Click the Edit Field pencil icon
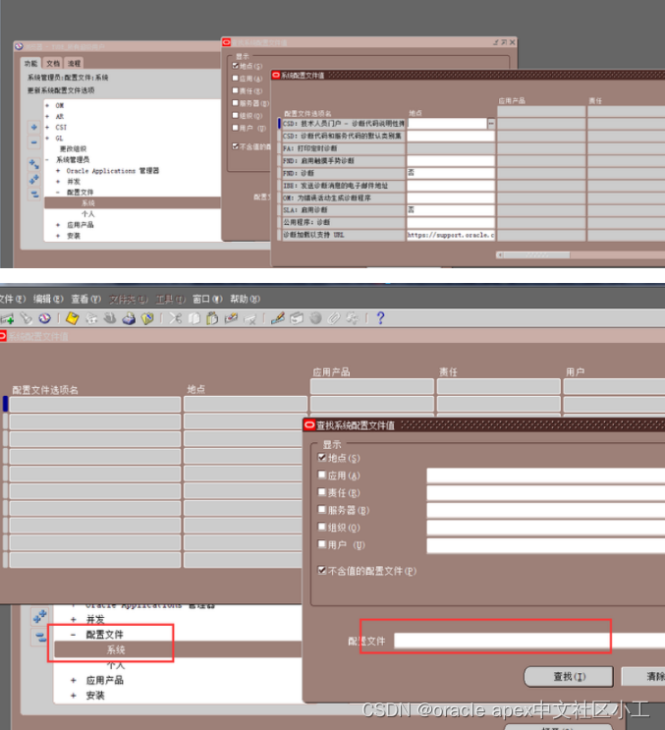The height and width of the screenshot is (730, 665). tap(278, 318)
